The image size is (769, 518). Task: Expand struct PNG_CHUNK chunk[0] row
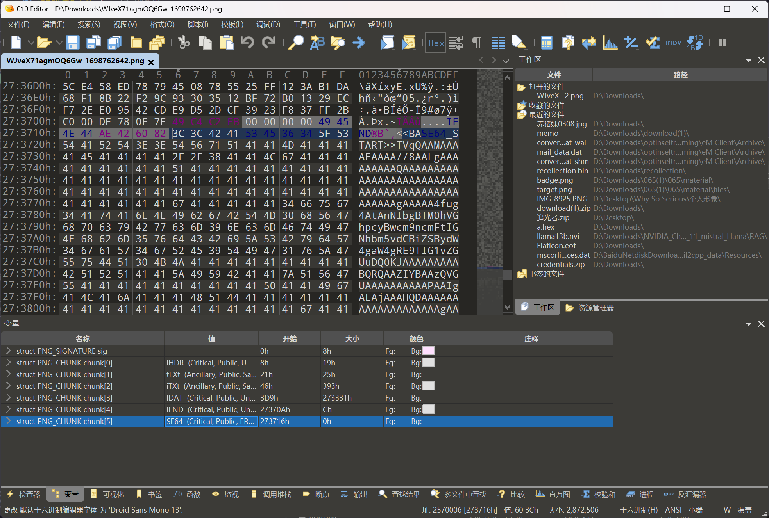click(8, 363)
